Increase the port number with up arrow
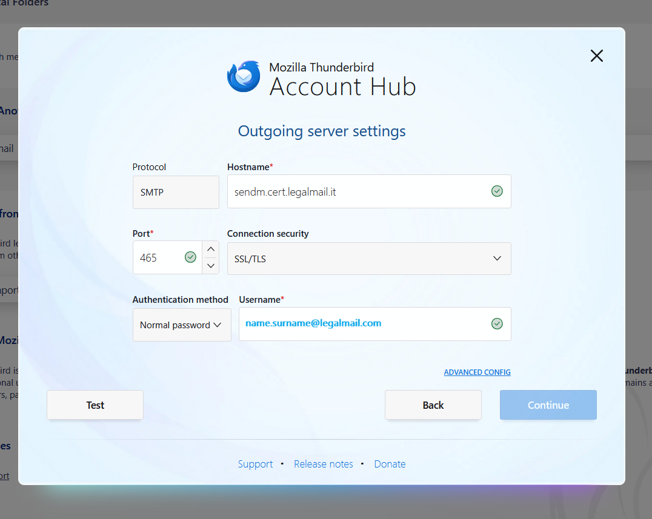The image size is (652, 519). [x=211, y=250]
